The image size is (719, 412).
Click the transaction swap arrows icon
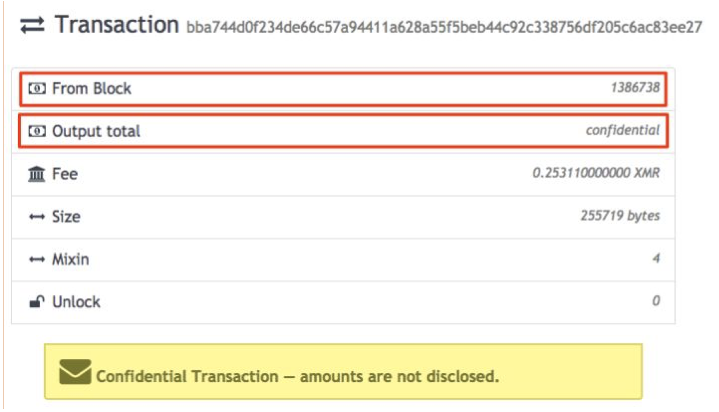click(x=32, y=26)
